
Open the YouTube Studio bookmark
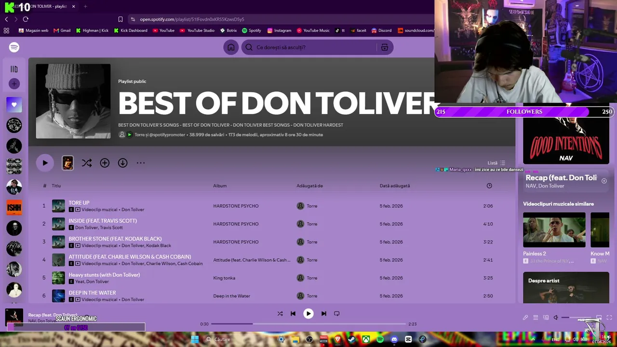coord(197,30)
